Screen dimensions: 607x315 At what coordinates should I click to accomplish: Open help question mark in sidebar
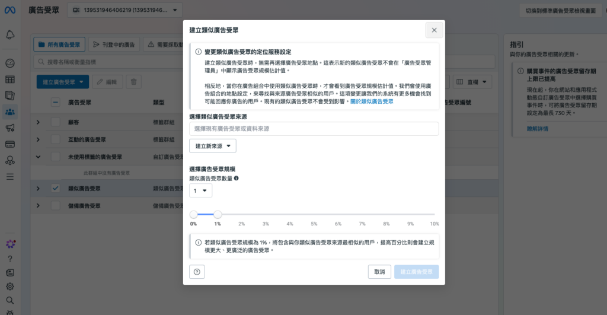click(x=10, y=259)
